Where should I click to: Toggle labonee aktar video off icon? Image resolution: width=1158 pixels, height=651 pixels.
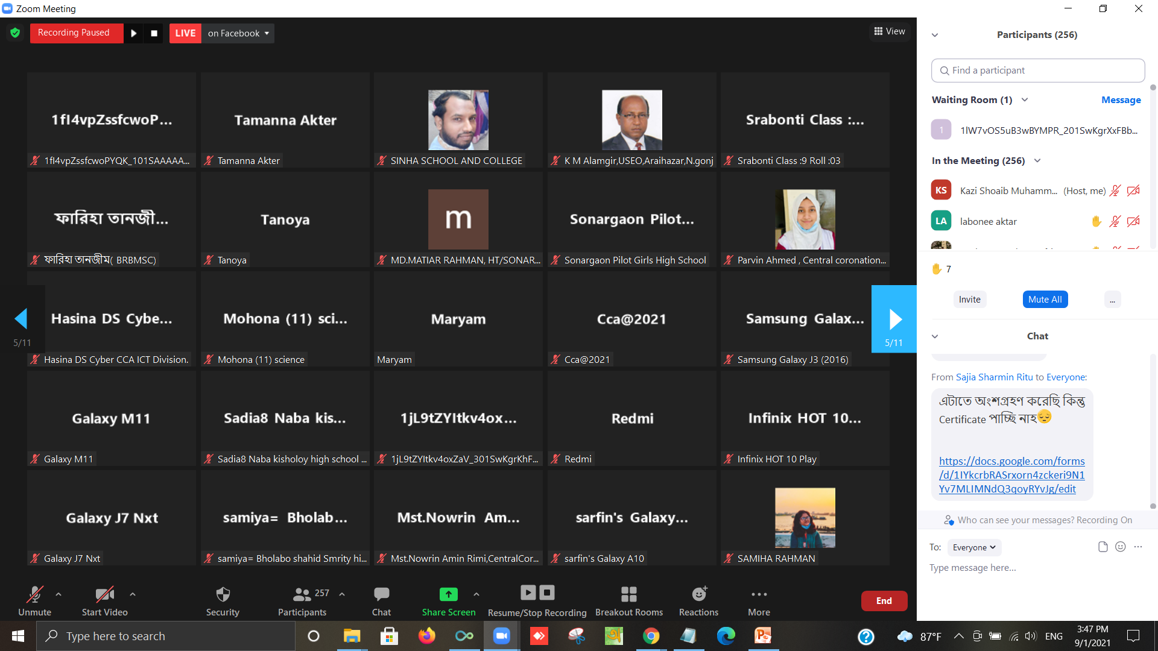pos(1133,222)
